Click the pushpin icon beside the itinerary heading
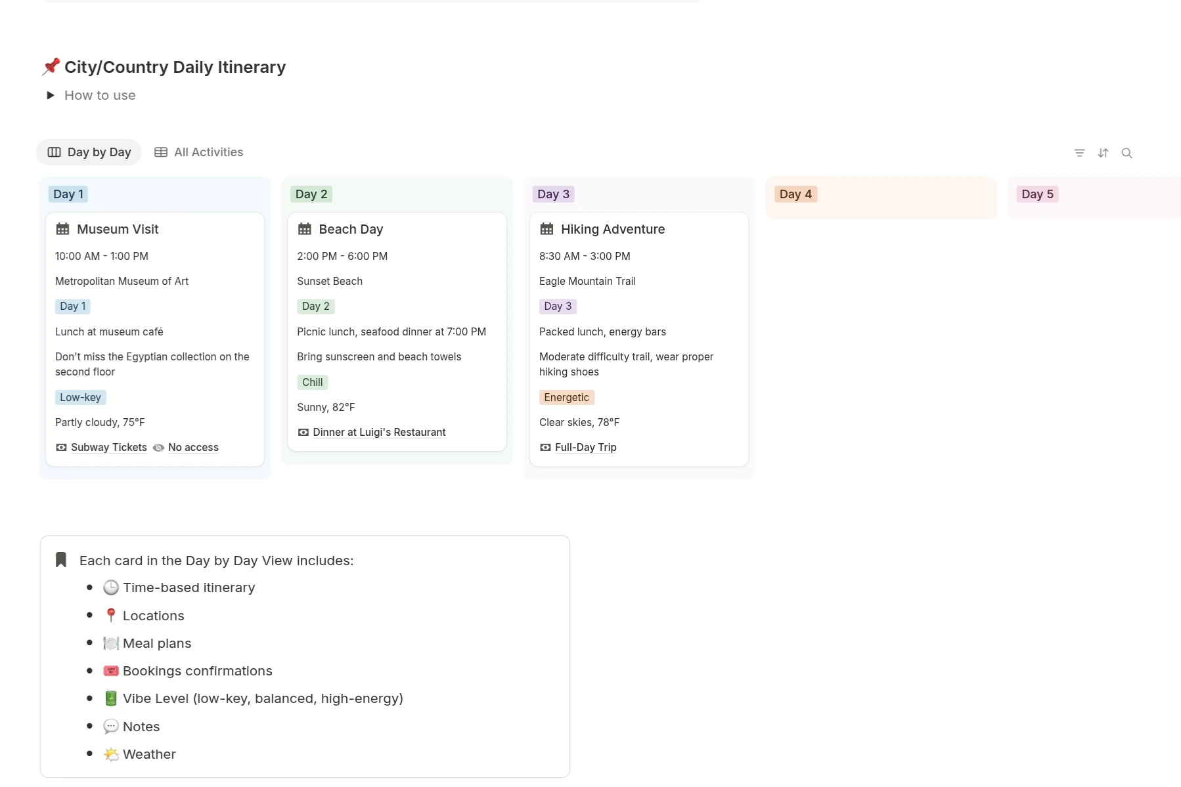The image size is (1181, 787). pos(51,67)
